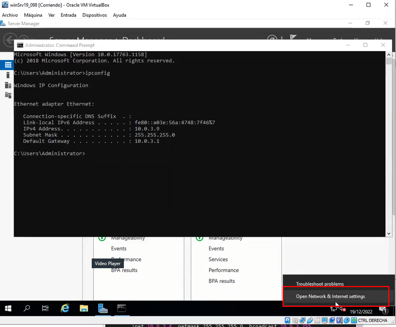The width and height of the screenshot is (396, 327).
Task: Click Command Prompt scrollbar thumb
Action: 389,61
